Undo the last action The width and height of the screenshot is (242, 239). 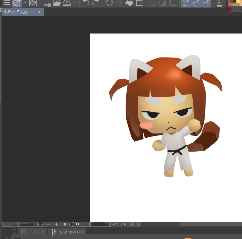click(86, 3)
